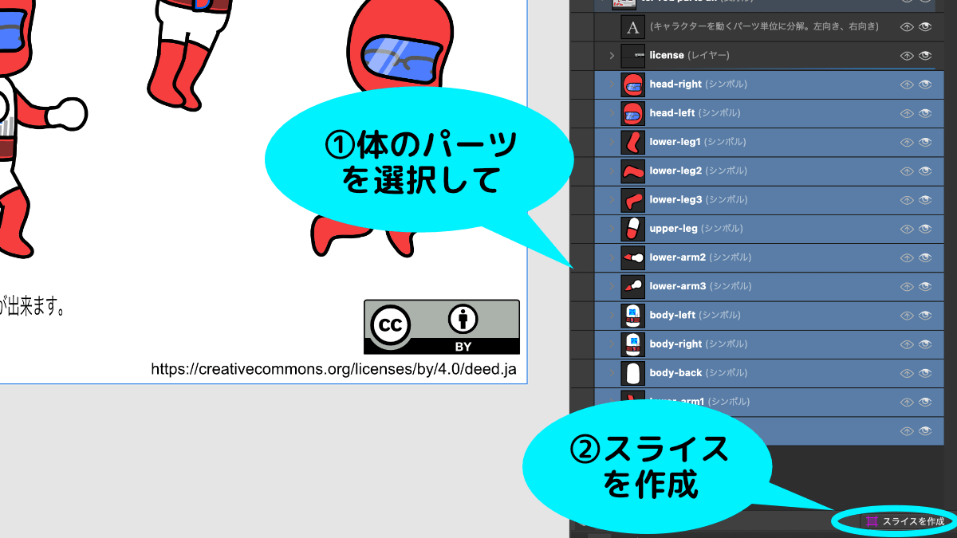Expand the body-right symbol chevron
Image resolution: width=957 pixels, height=538 pixels.
(x=612, y=344)
